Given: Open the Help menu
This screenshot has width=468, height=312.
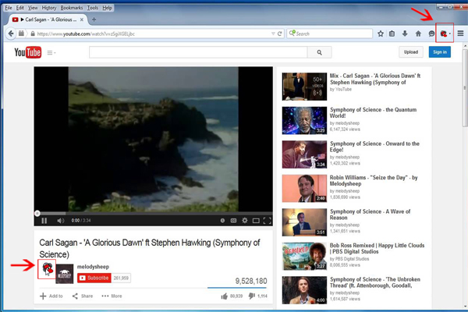Looking at the screenshot, I should [x=107, y=8].
